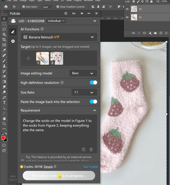
Task: Click the align left edges icon
Action: tap(93, 7)
